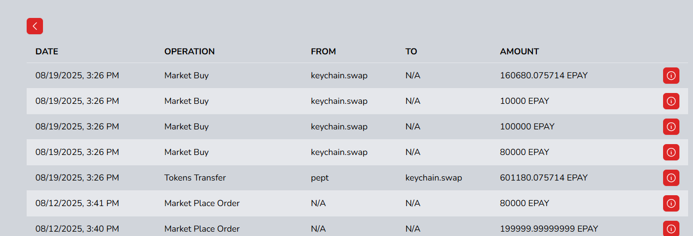This screenshot has width=693, height=236.
Task: Open info icon for Tokens Transfer row
Action: point(671,178)
